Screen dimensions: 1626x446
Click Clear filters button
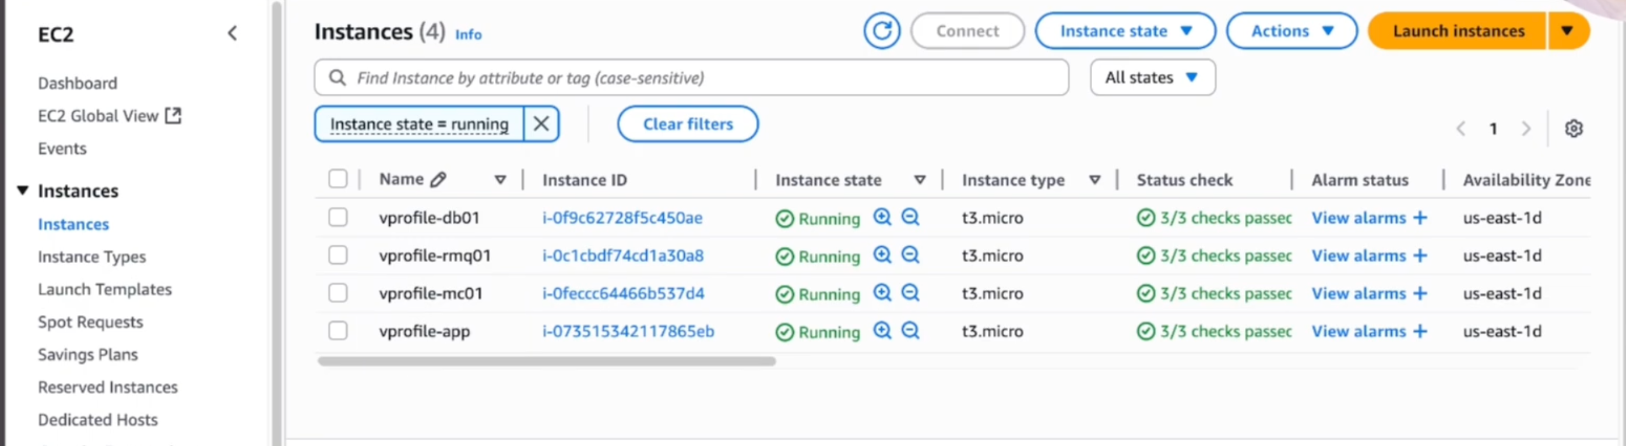coord(687,123)
